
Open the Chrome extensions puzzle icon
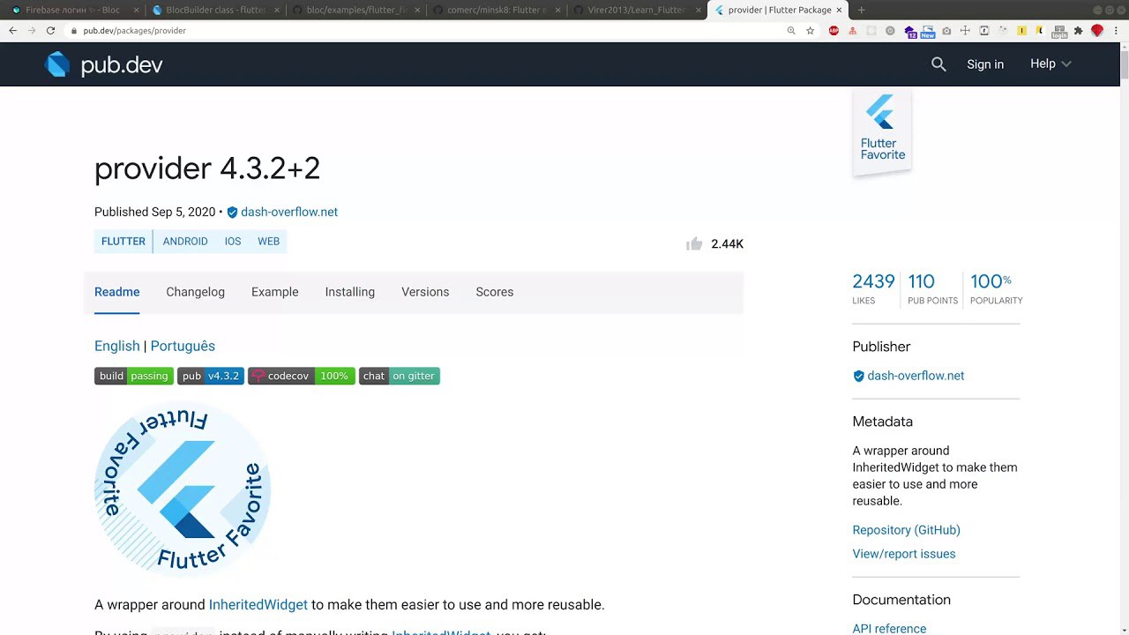point(1078,30)
